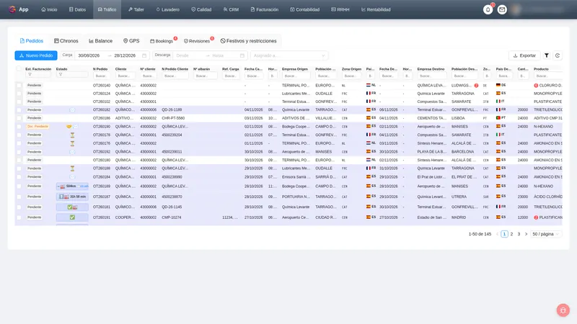
Task: Switch to Festivos y restricciones tab
Action: tap(248, 41)
